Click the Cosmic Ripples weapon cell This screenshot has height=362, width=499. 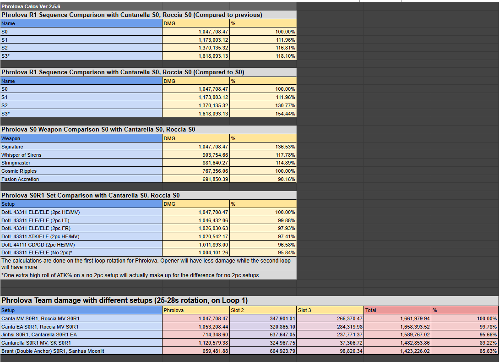coord(81,171)
